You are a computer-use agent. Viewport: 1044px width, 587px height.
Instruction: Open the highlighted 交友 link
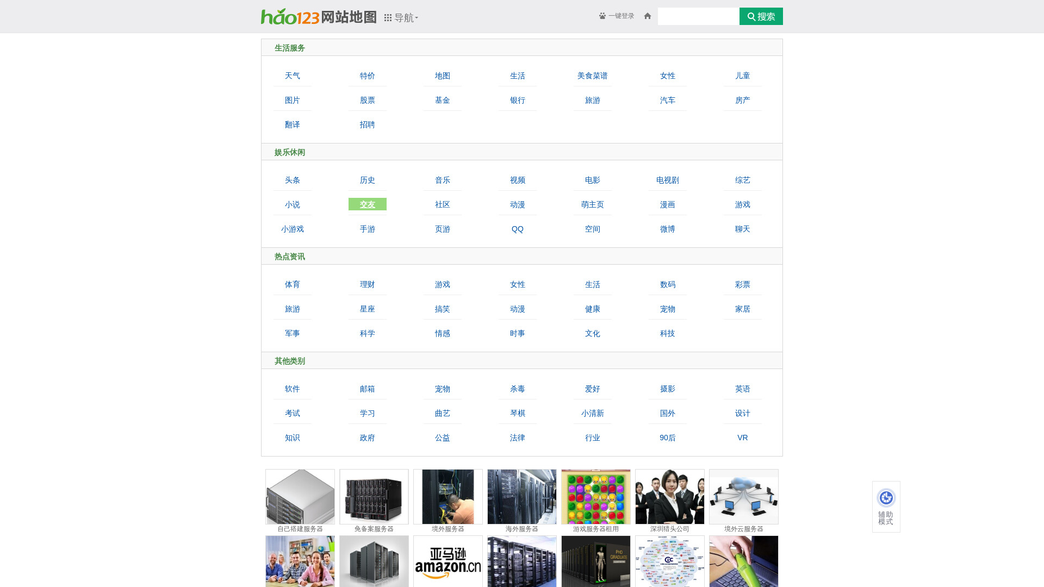[x=368, y=204]
